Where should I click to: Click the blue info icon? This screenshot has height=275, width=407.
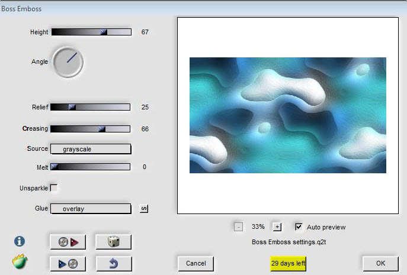tap(20, 241)
